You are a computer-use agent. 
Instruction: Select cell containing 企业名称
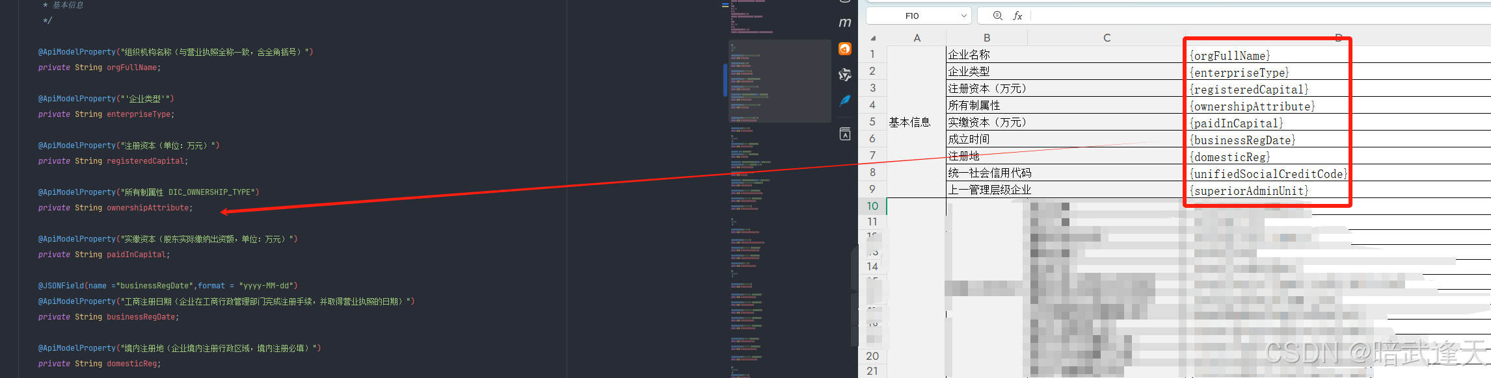coord(1066,55)
